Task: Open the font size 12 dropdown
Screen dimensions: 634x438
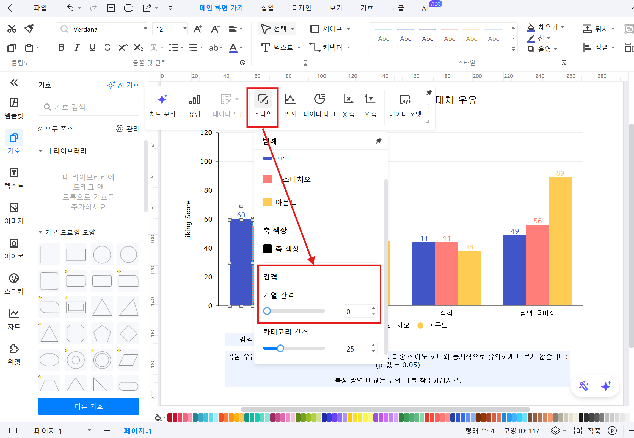Action: click(185, 29)
